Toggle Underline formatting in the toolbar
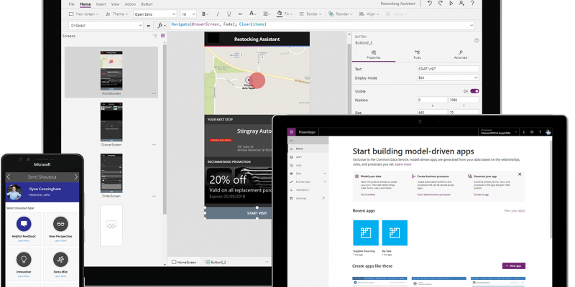The width and height of the screenshot is (575, 287). click(x=229, y=14)
